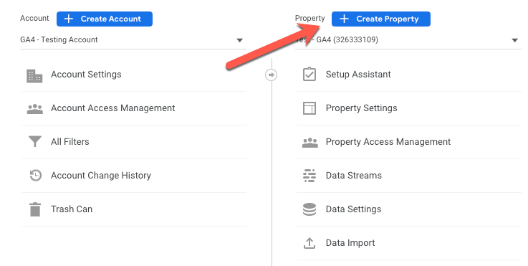This screenshot has height=266, width=528.
Task: Open Data Settings
Action: [409, 209]
